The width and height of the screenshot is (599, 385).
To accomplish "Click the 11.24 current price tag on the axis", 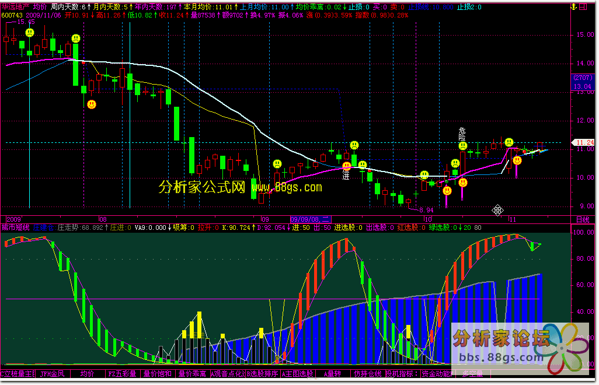I will [x=584, y=142].
